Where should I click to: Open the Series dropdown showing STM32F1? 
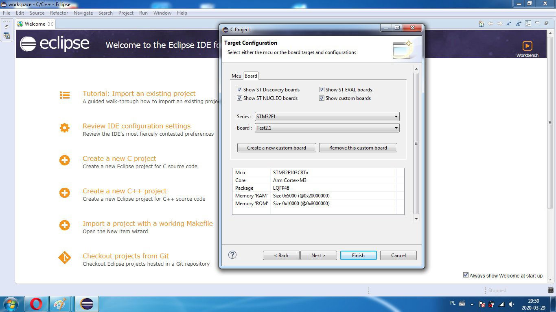pyautogui.click(x=327, y=117)
